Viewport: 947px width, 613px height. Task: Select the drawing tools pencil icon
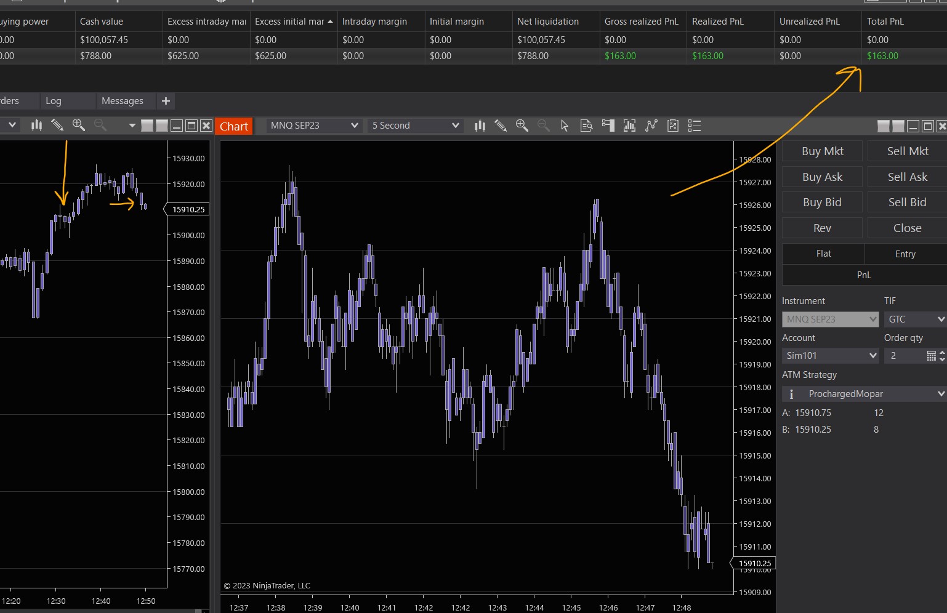pos(501,126)
